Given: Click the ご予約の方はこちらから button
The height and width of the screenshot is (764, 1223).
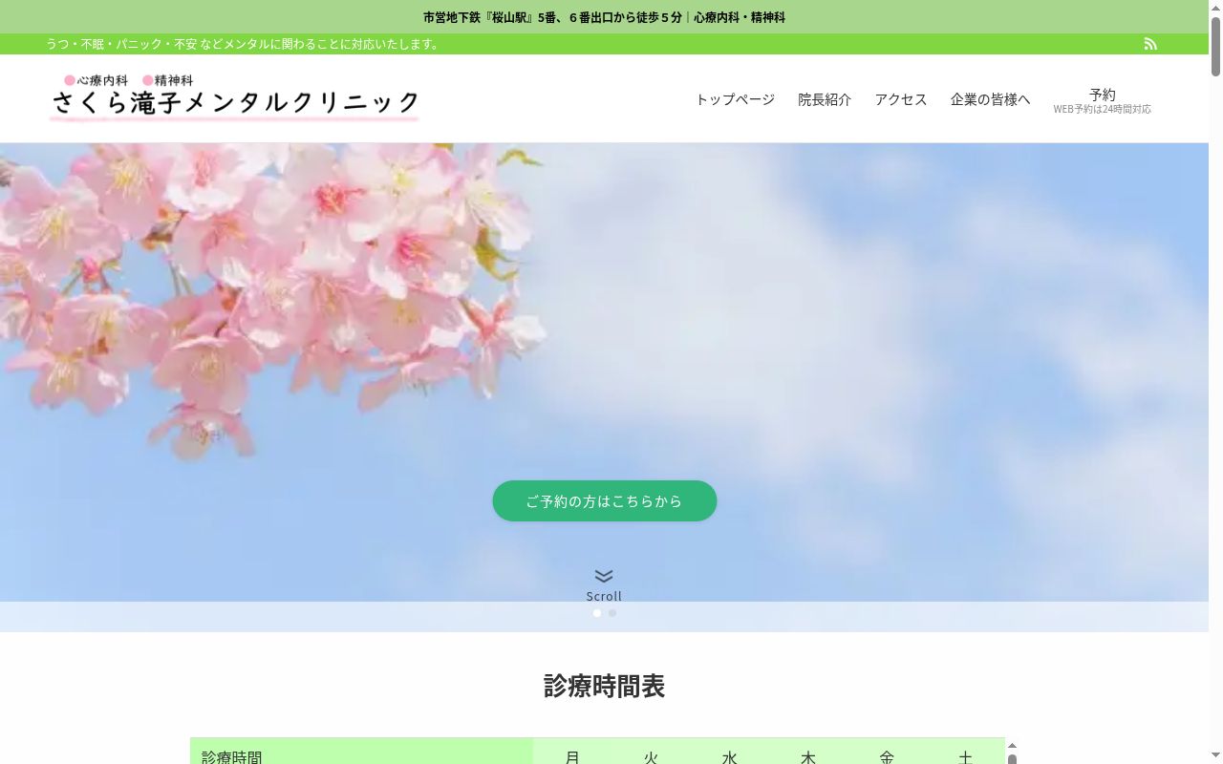Looking at the screenshot, I should point(605,501).
